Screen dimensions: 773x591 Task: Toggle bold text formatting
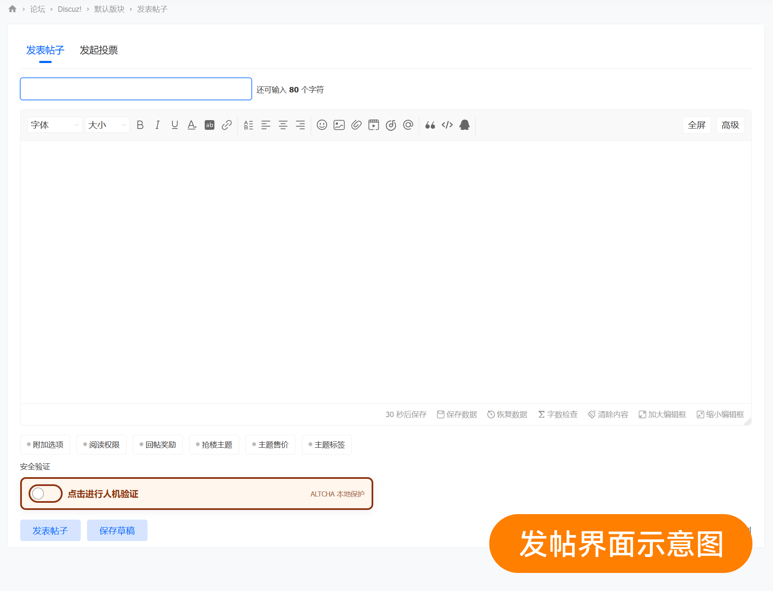tap(140, 125)
